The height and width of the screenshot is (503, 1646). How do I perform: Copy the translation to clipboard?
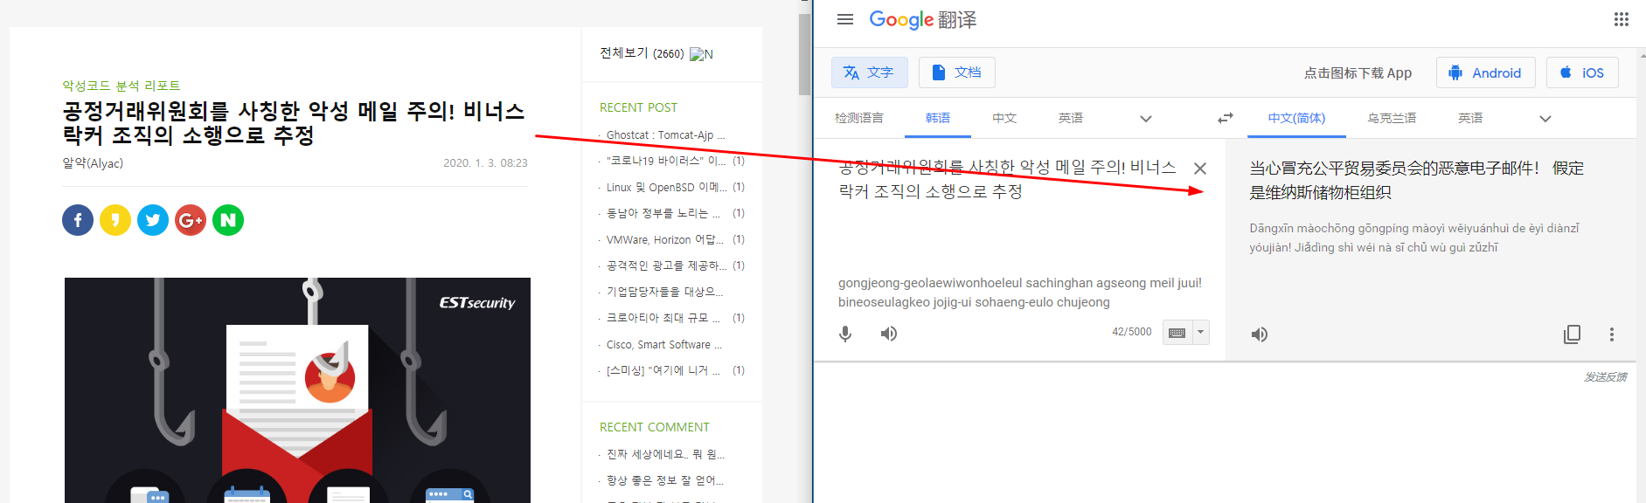click(1572, 334)
